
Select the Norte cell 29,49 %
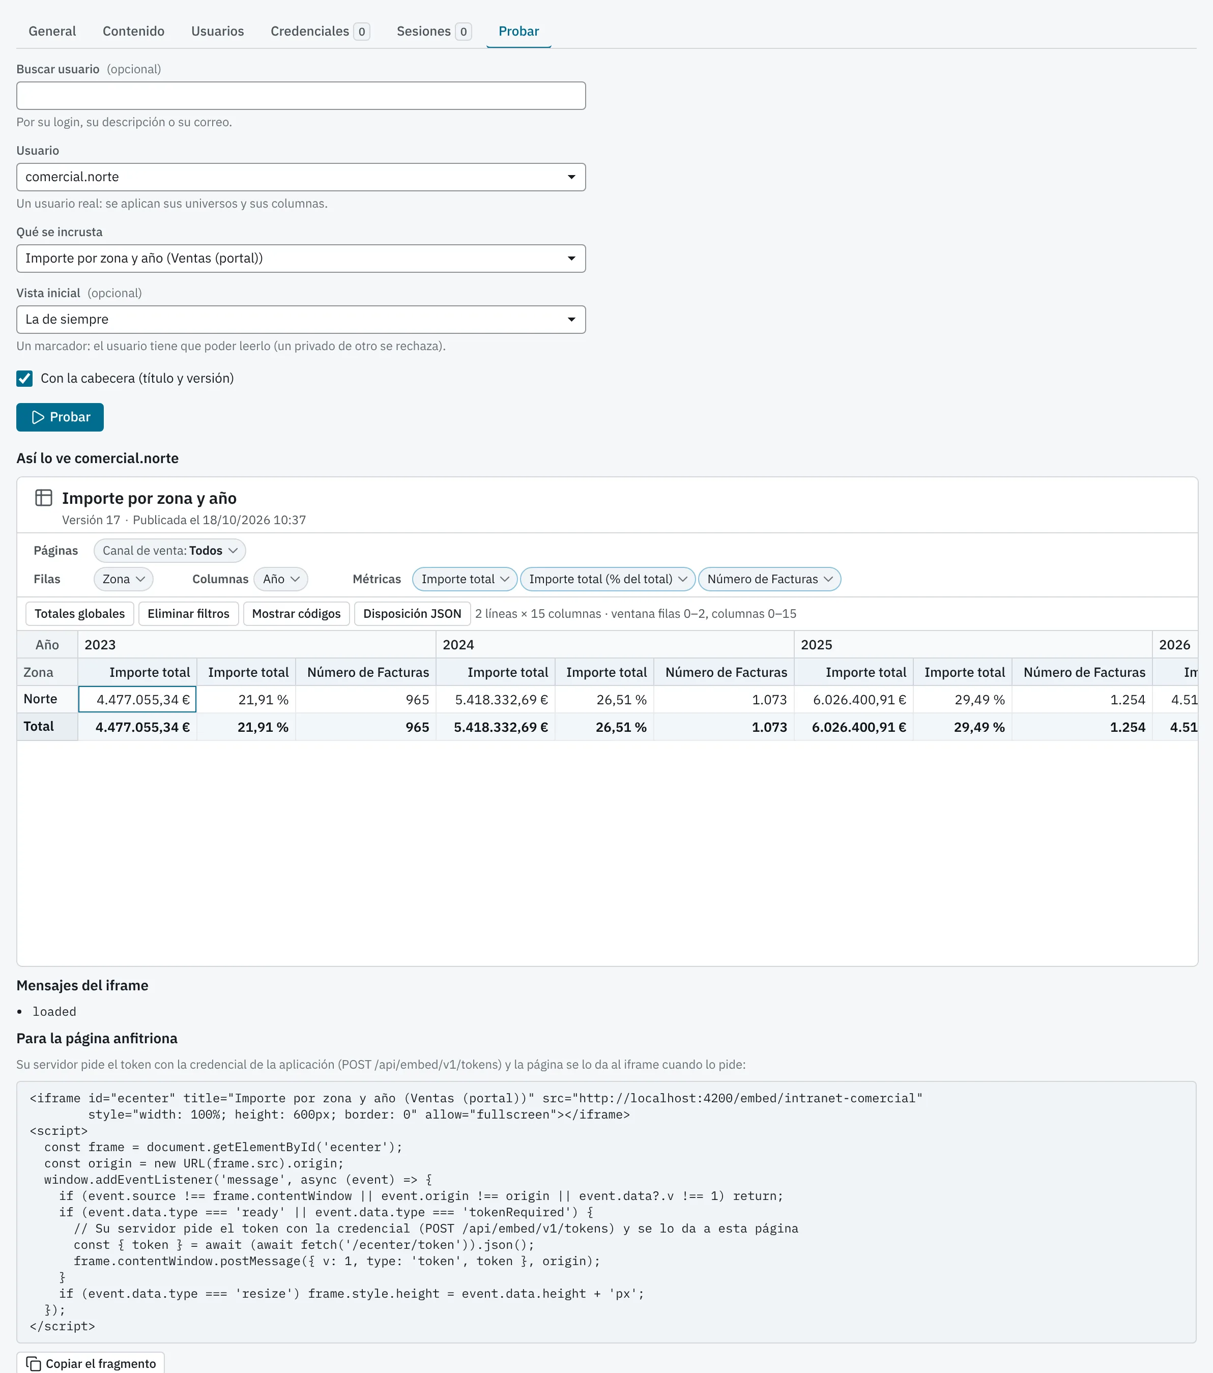coord(963,699)
